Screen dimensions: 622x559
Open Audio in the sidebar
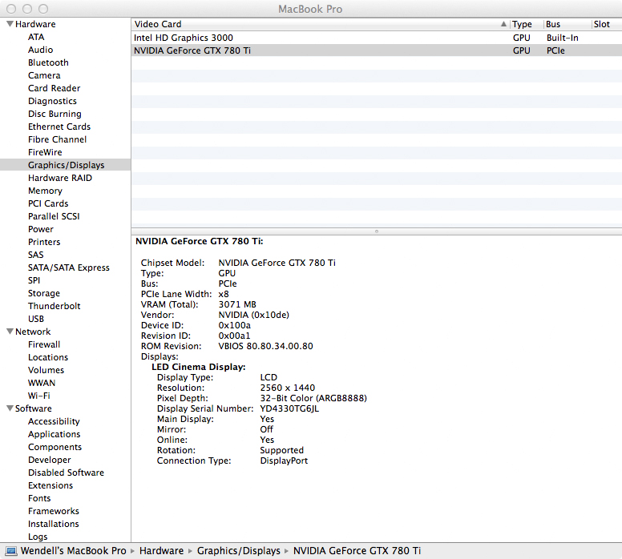(x=40, y=50)
